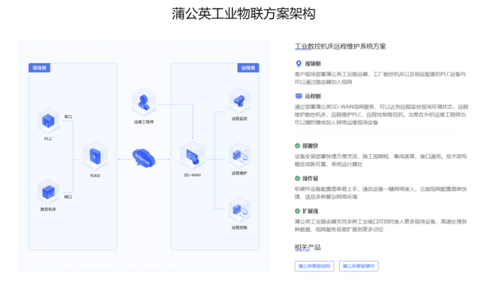Click the 现场侧 location pin icon
This screenshot has width=487, height=286.
click(x=298, y=63)
